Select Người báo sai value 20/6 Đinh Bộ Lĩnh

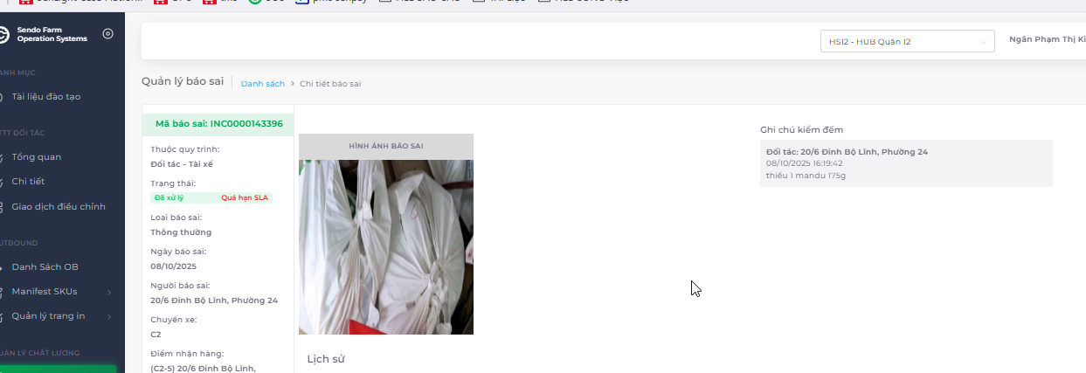[214, 300]
